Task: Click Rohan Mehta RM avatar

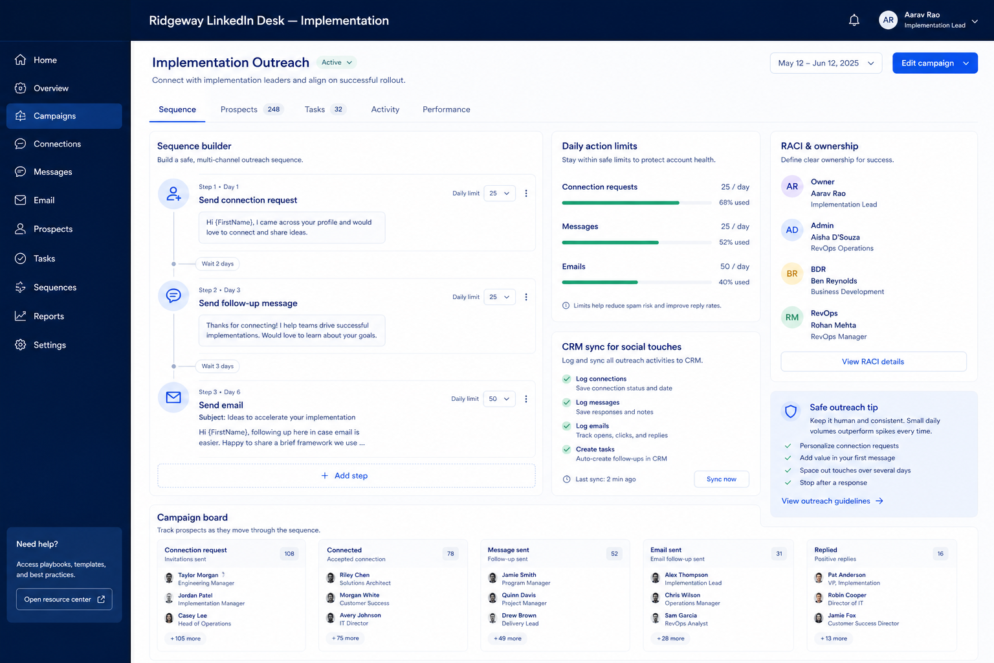Action: (x=792, y=317)
